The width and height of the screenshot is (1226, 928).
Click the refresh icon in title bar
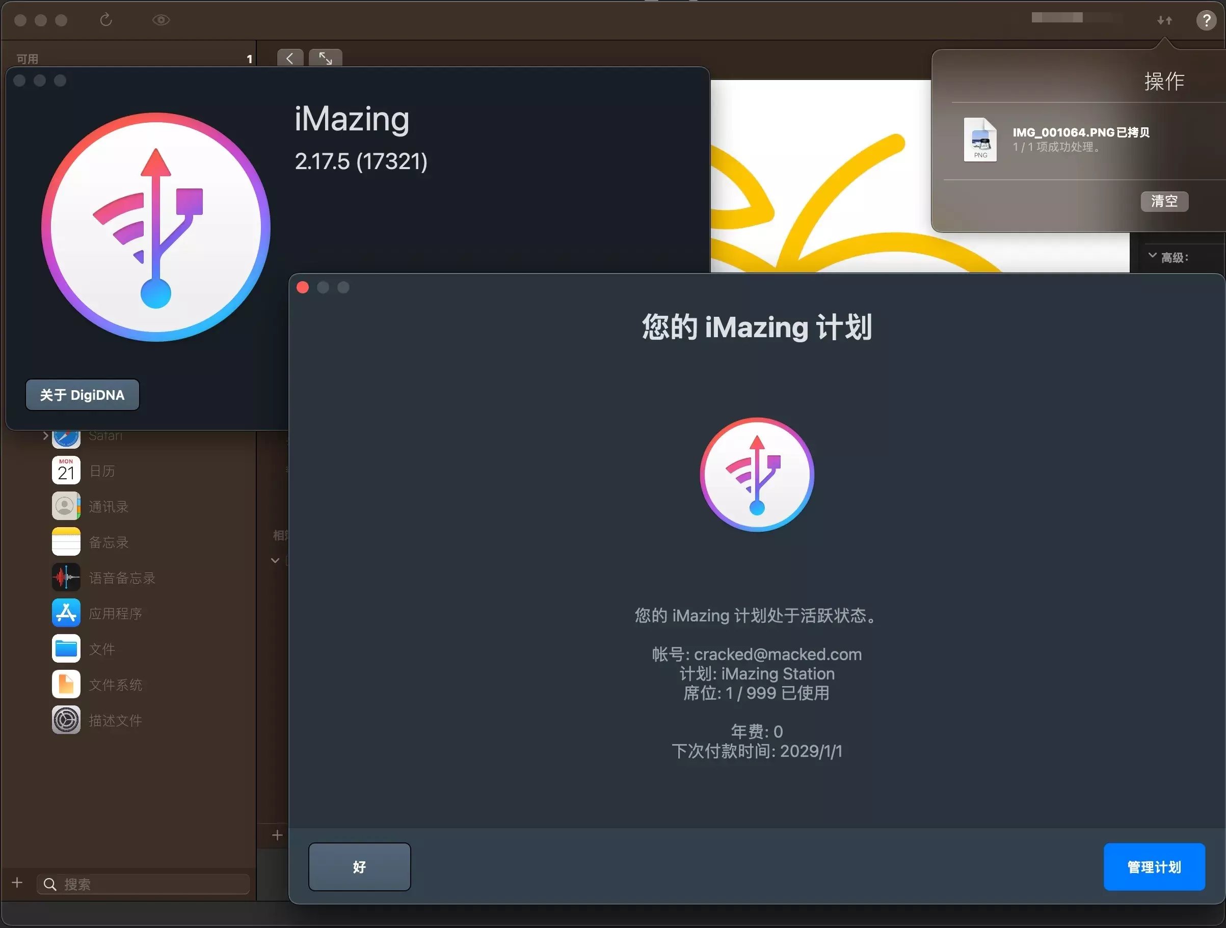pyautogui.click(x=106, y=20)
